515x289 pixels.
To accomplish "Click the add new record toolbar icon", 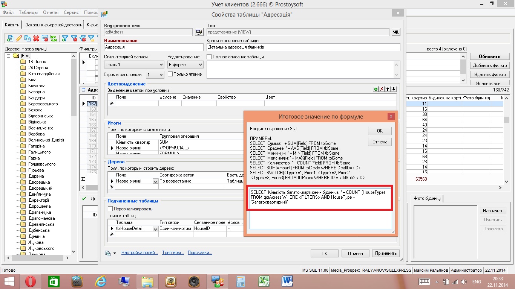I will 10,38.
